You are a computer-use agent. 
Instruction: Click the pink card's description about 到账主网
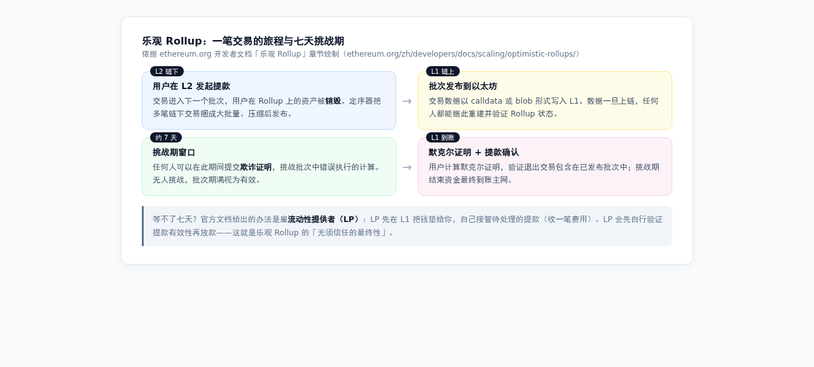coord(545,173)
